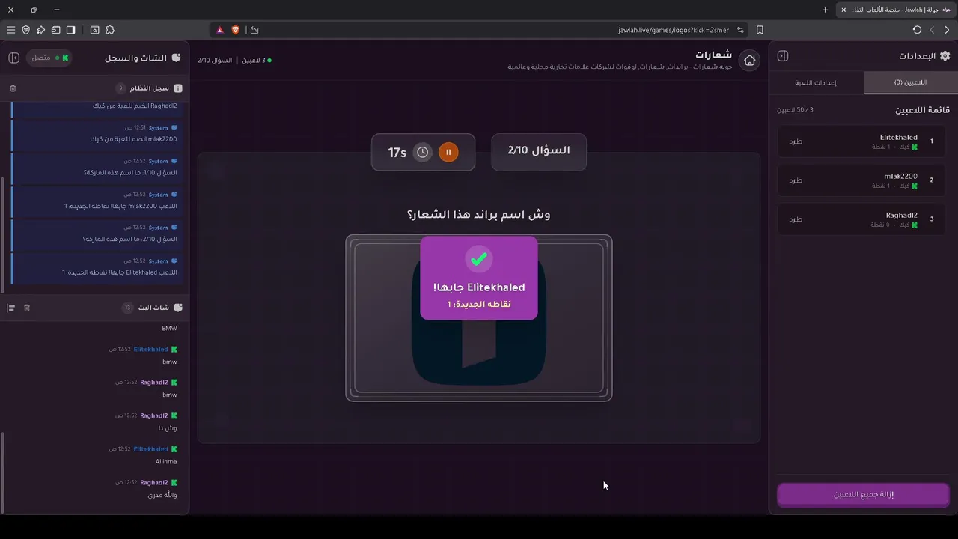Delete شات البث messages with trash icon

(x=27, y=308)
